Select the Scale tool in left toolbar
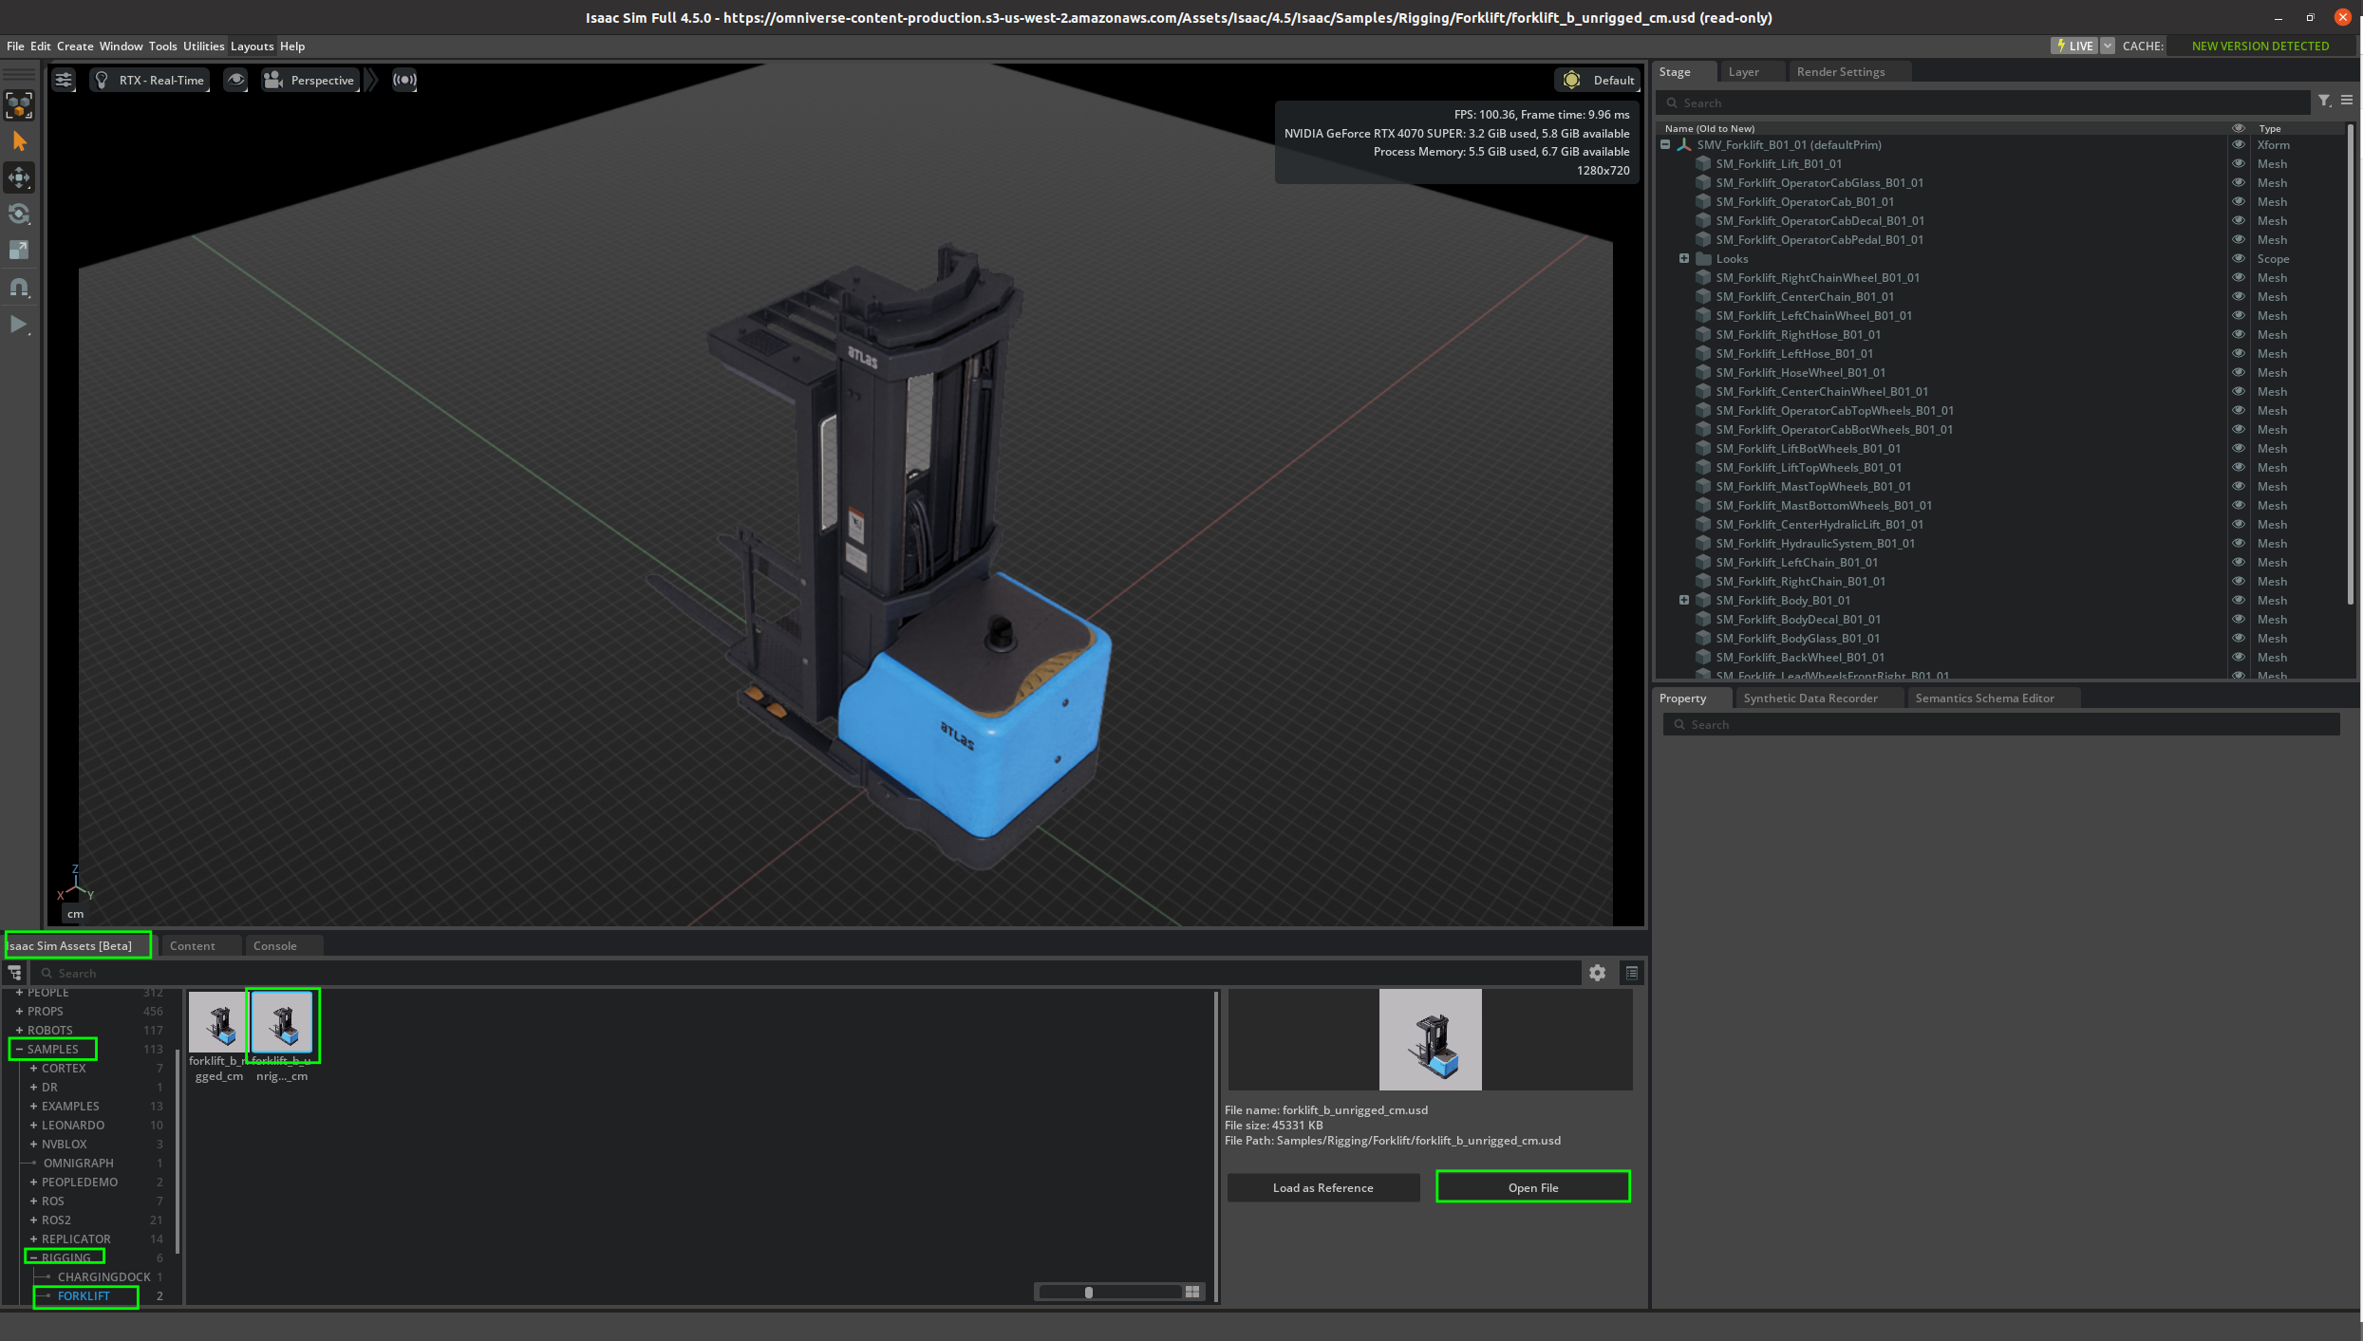 tap(19, 250)
